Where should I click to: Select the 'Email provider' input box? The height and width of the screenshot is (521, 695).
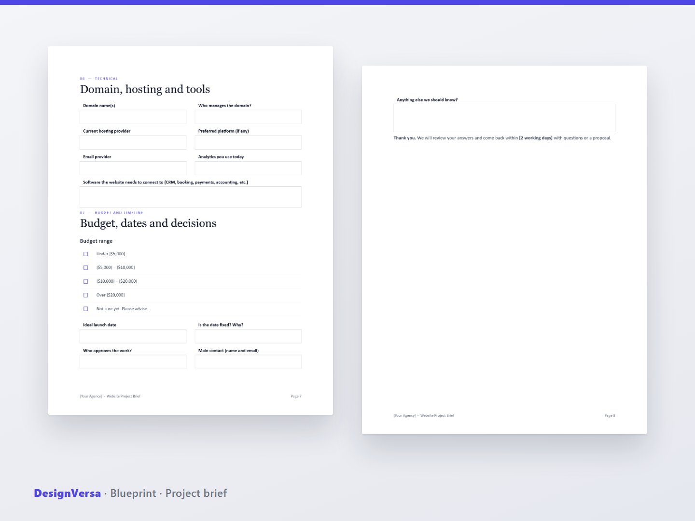click(133, 168)
